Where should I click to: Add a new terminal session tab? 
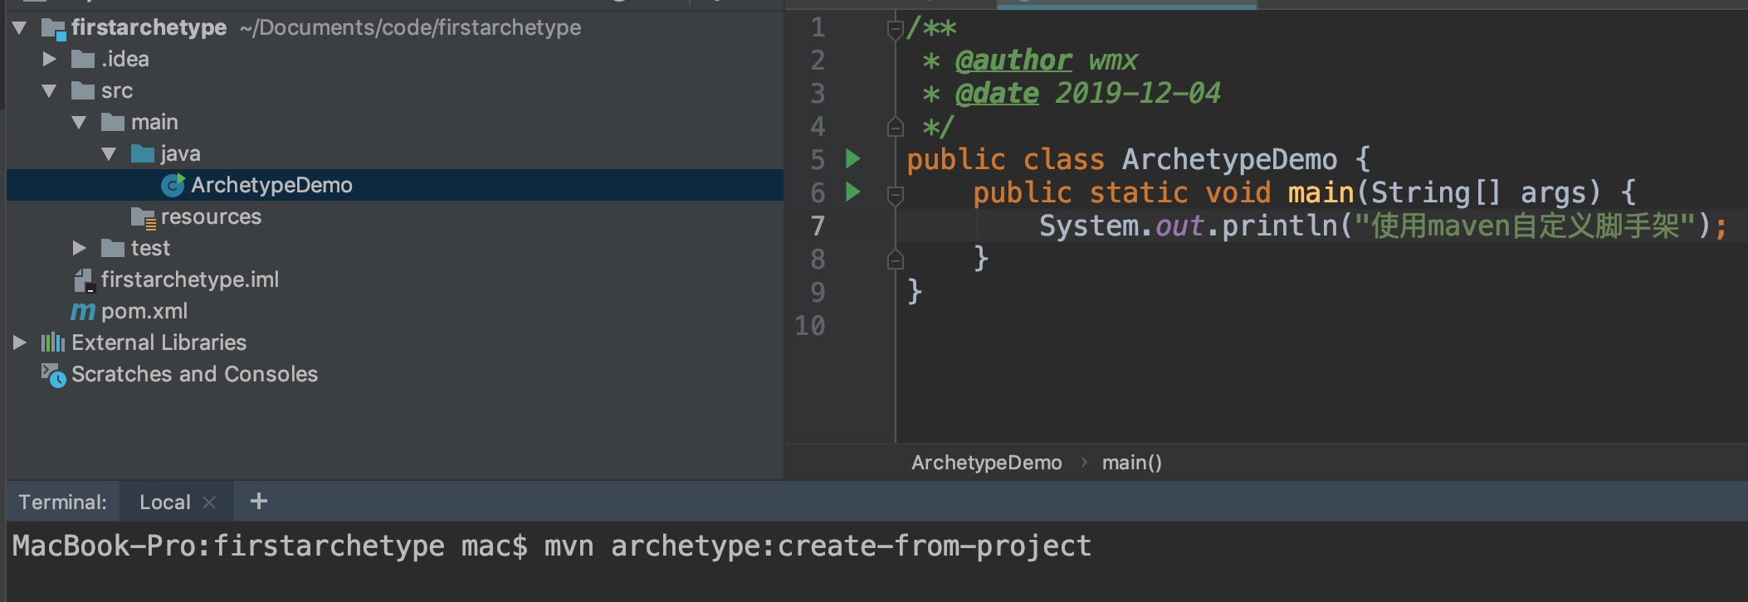pos(259,501)
